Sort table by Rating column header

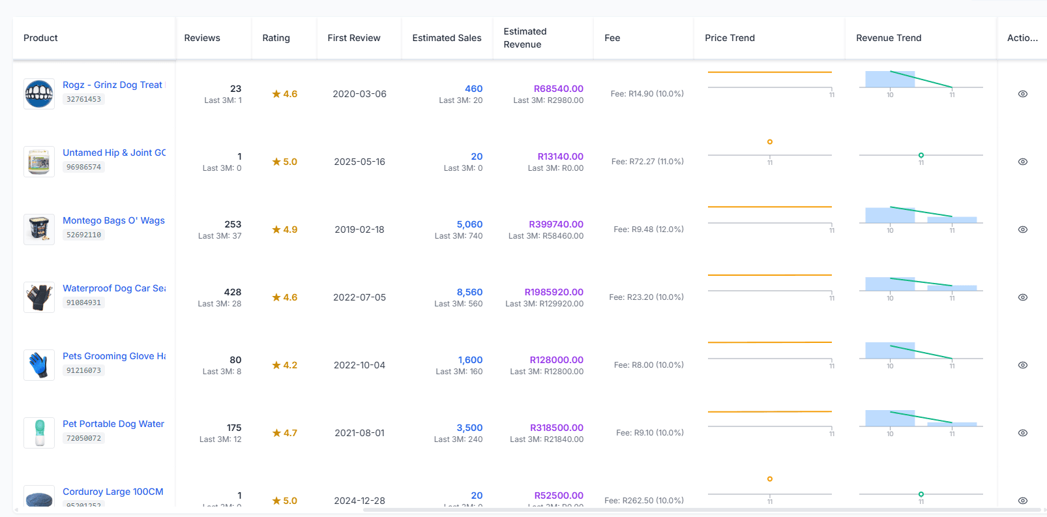276,38
